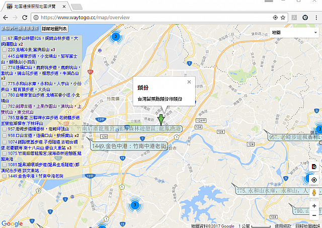The height and width of the screenshot is (228, 322).
Task: Click the browser forward arrow
Action: coord(15,18)
